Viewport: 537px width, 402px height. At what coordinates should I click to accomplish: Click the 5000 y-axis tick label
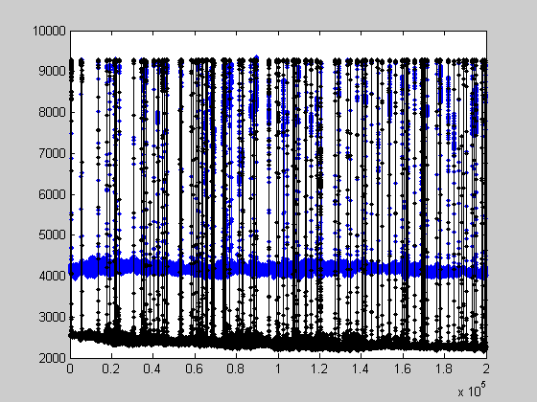point(52,234)
